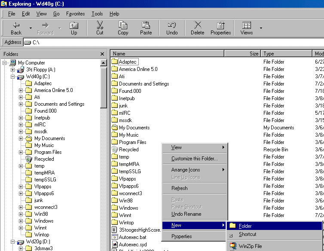Image resolution: width=324 pixels, height=251 pixels.
Task: Select Recycled icon in folder tree
Action: [29, 159]
